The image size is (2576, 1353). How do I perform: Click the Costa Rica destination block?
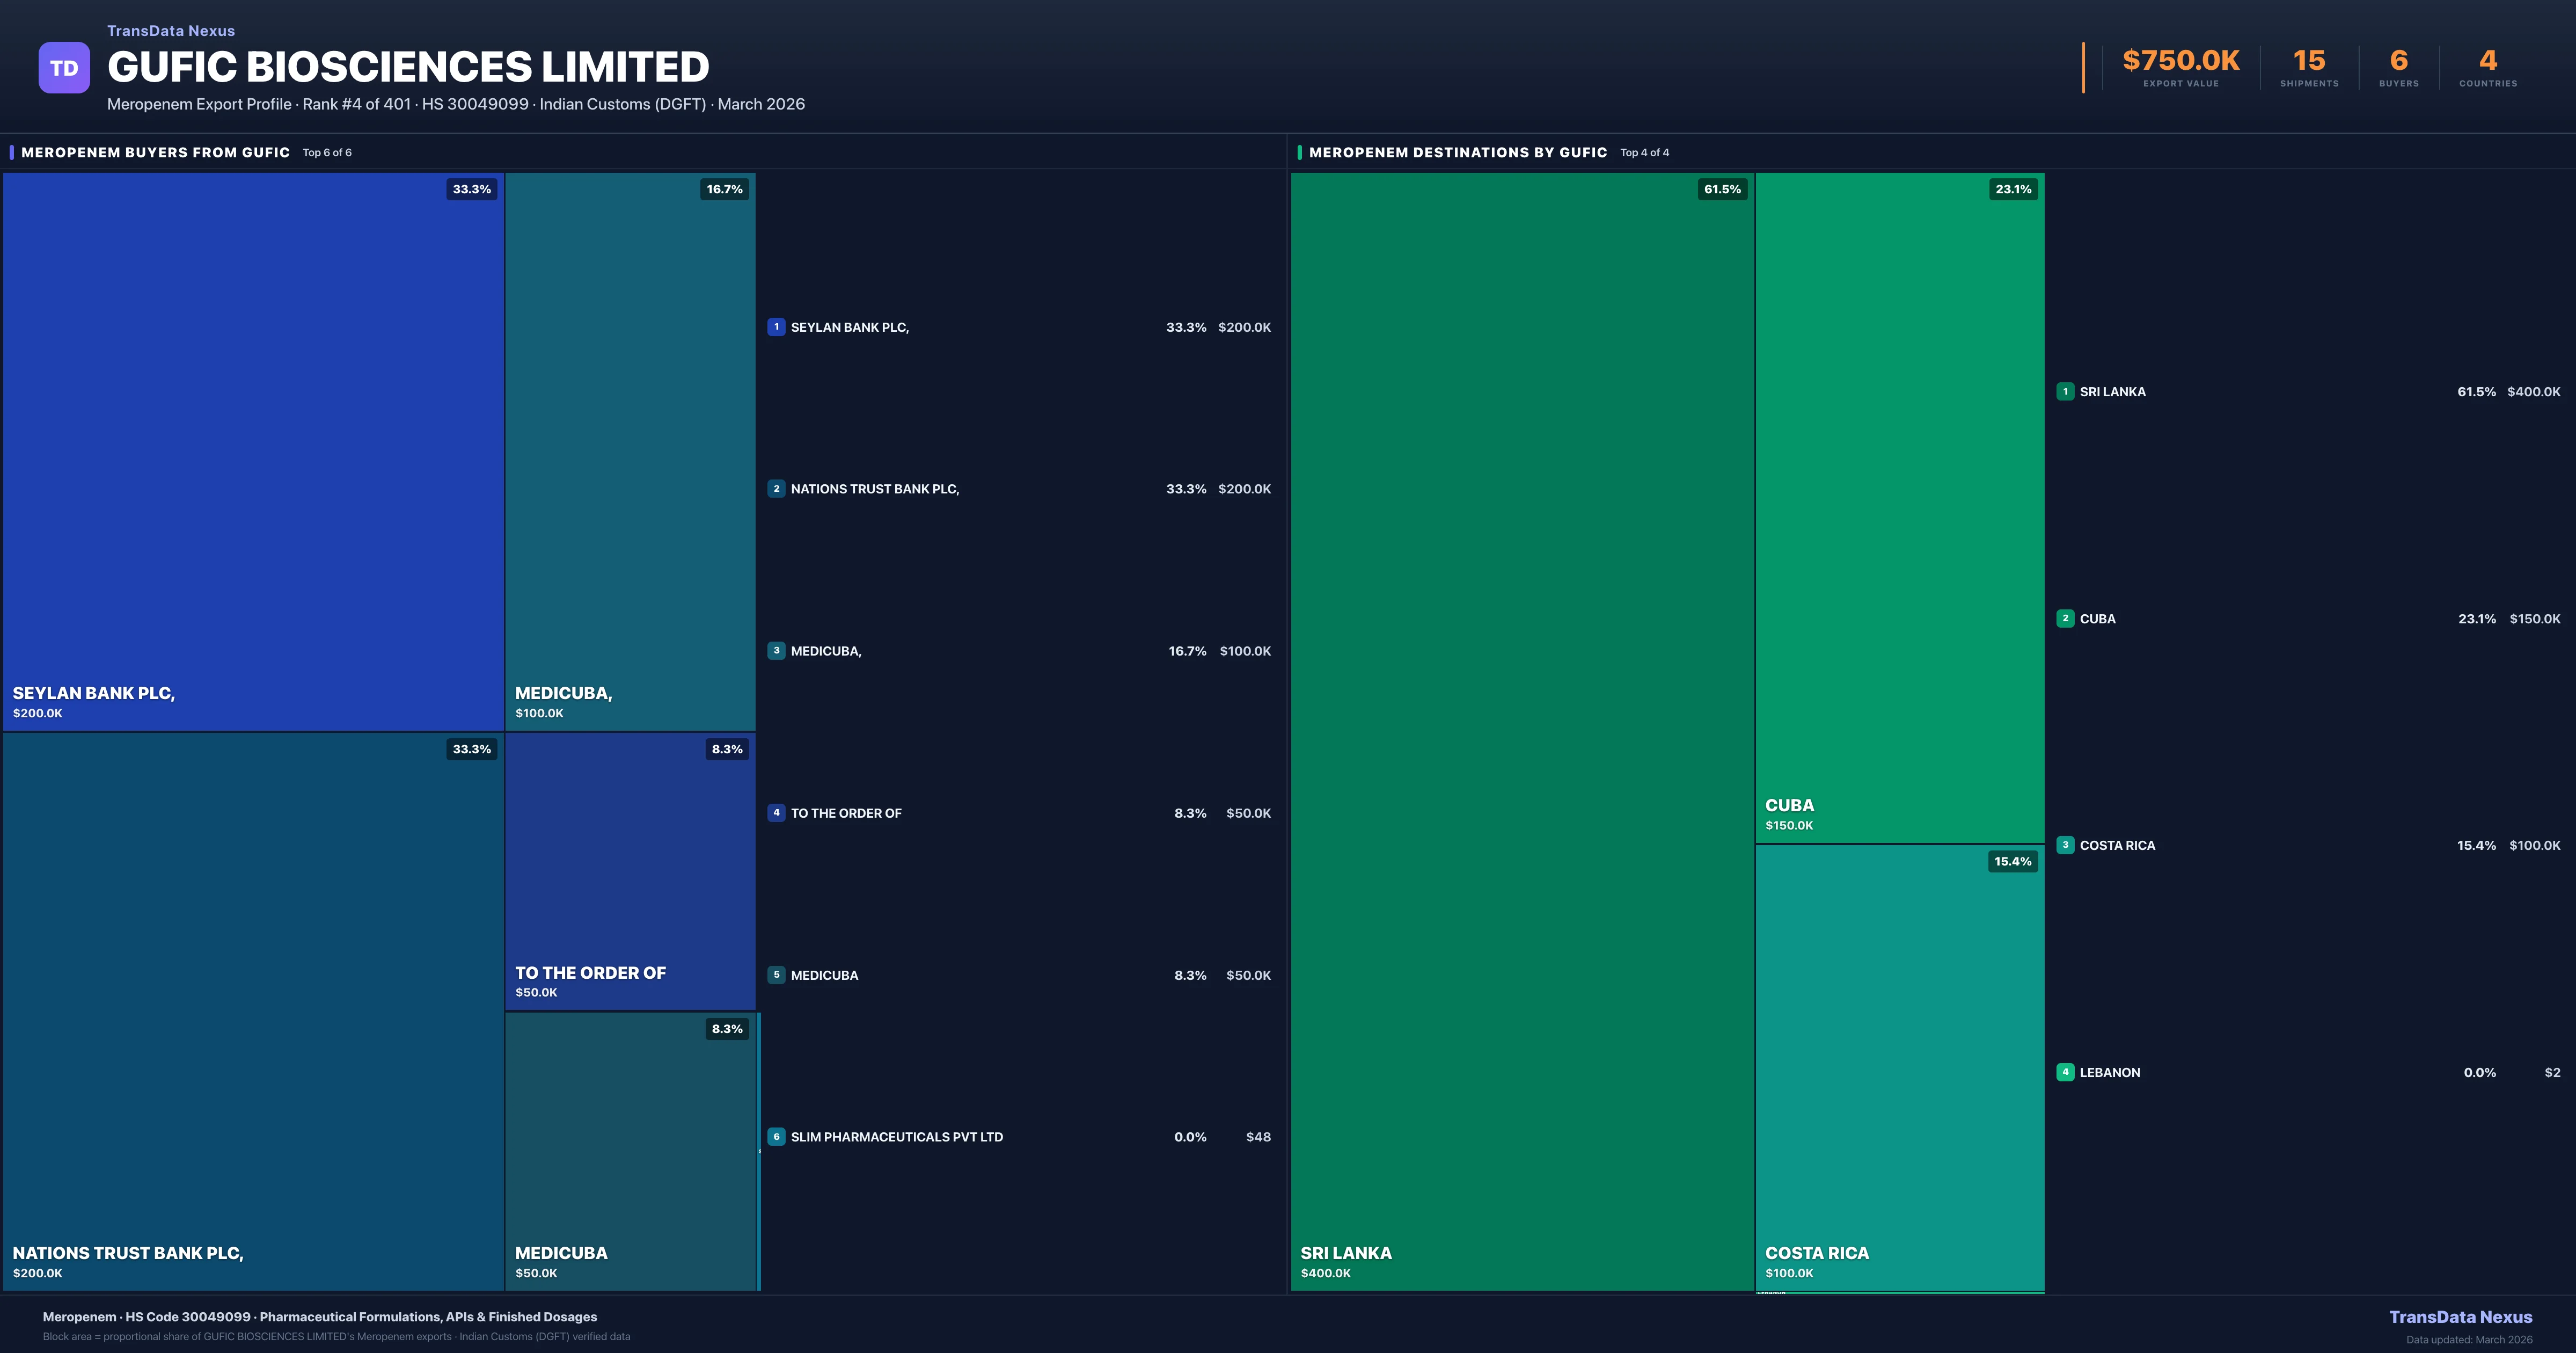coord(1899,1067)
